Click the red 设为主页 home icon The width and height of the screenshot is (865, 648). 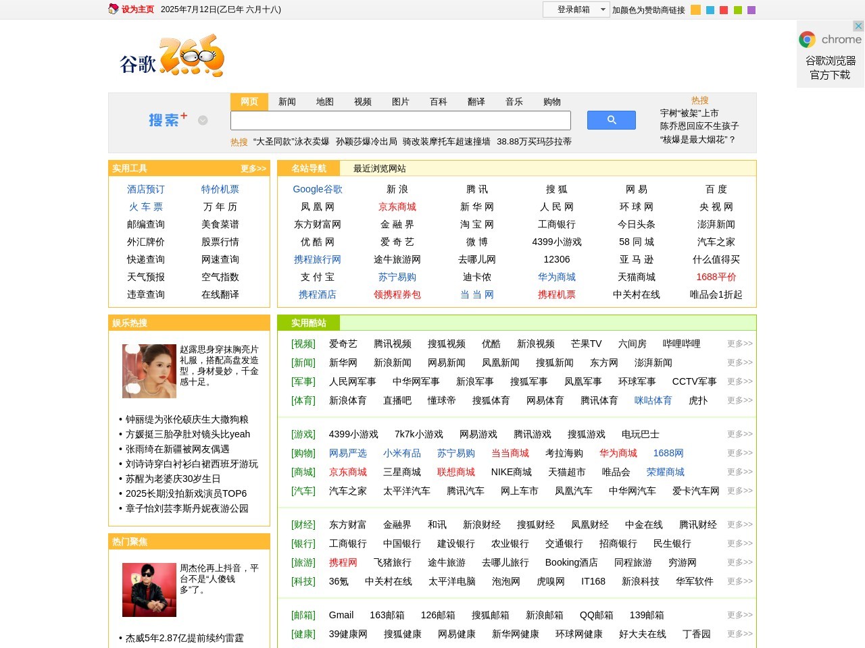pos(113,10)
